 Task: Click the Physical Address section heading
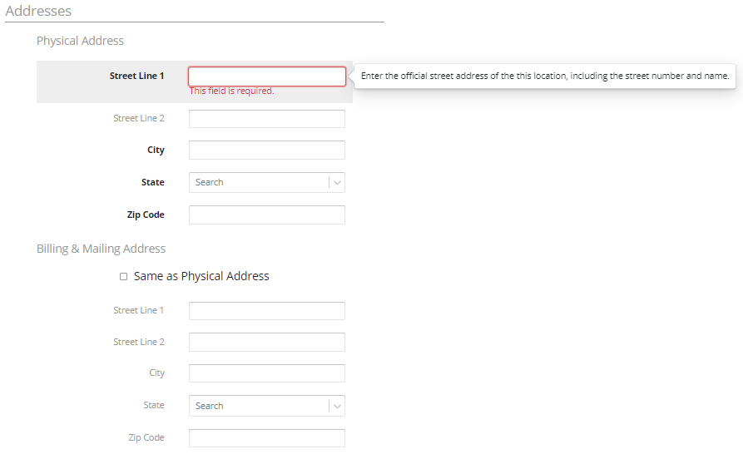coord(80,41)
